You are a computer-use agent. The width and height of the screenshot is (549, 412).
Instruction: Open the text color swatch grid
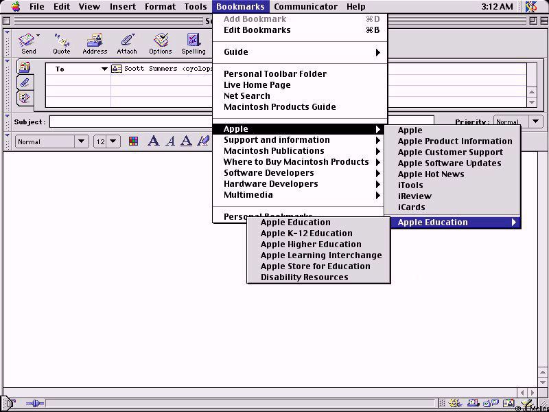point(133,141)
